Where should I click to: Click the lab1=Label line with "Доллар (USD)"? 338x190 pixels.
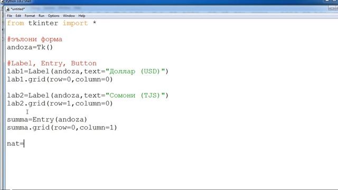point(88,71)
